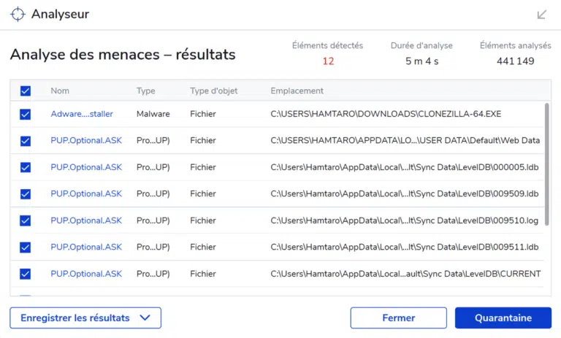Screen dimensions: 561x338
Task: Sort the list by Nom column header
Action: (x=60, y=91)
